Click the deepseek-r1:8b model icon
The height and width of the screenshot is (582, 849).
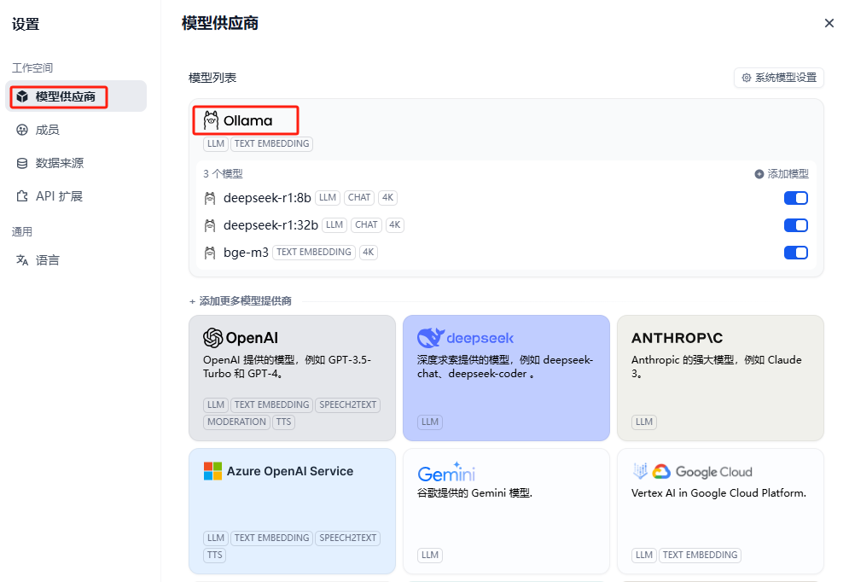(x=210, y=198)
